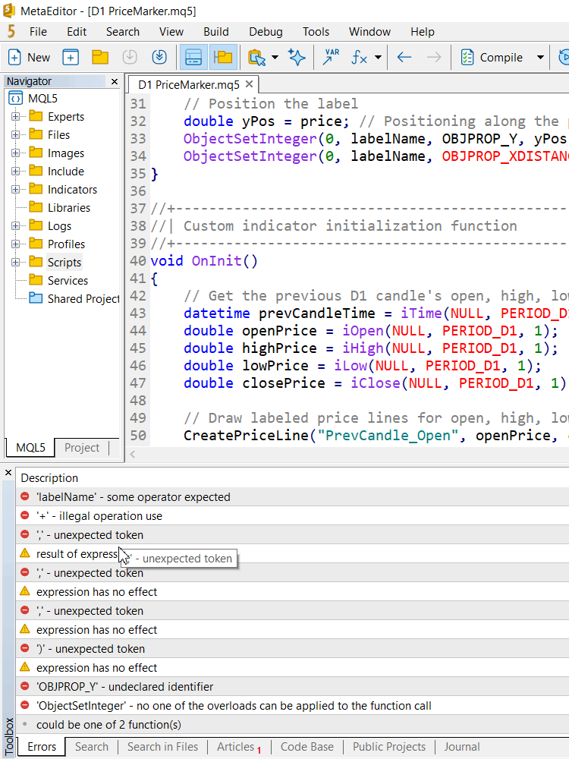The height and width of the screenshot is (759, 569).
Task: Close the Navigator panel
Action: coord(115,81)
